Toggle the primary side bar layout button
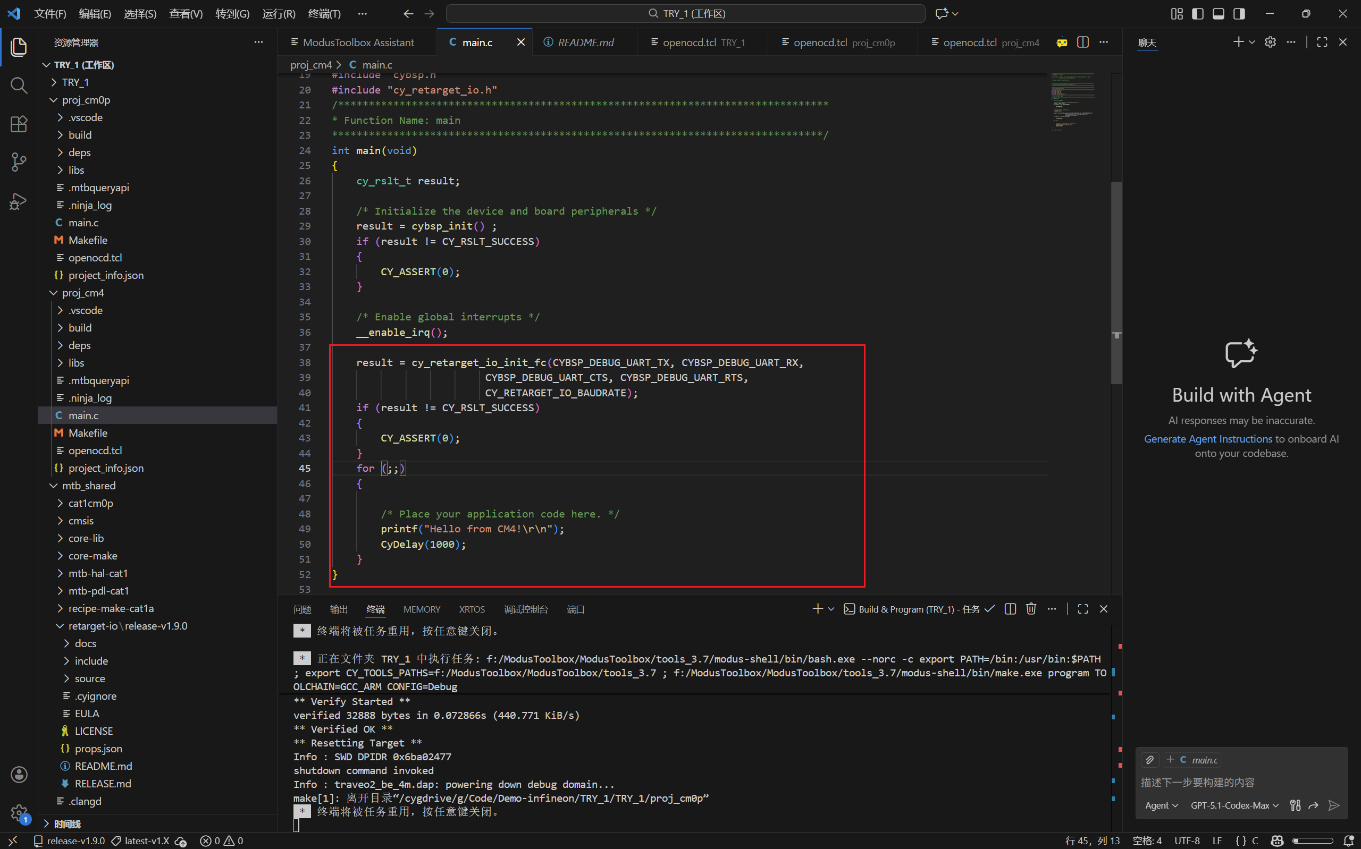 pyautogui.click(x=1198, y=13)
